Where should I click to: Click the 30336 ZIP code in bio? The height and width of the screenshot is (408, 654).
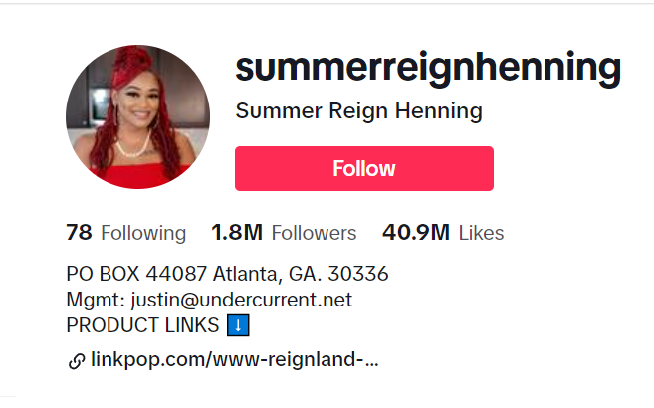coord(358,274)
